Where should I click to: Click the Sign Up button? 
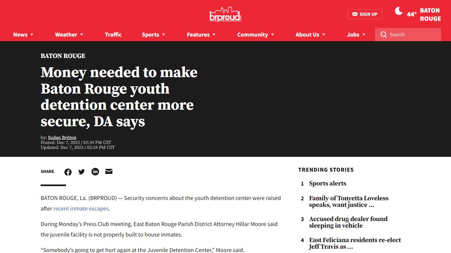[x=365, y=14]
